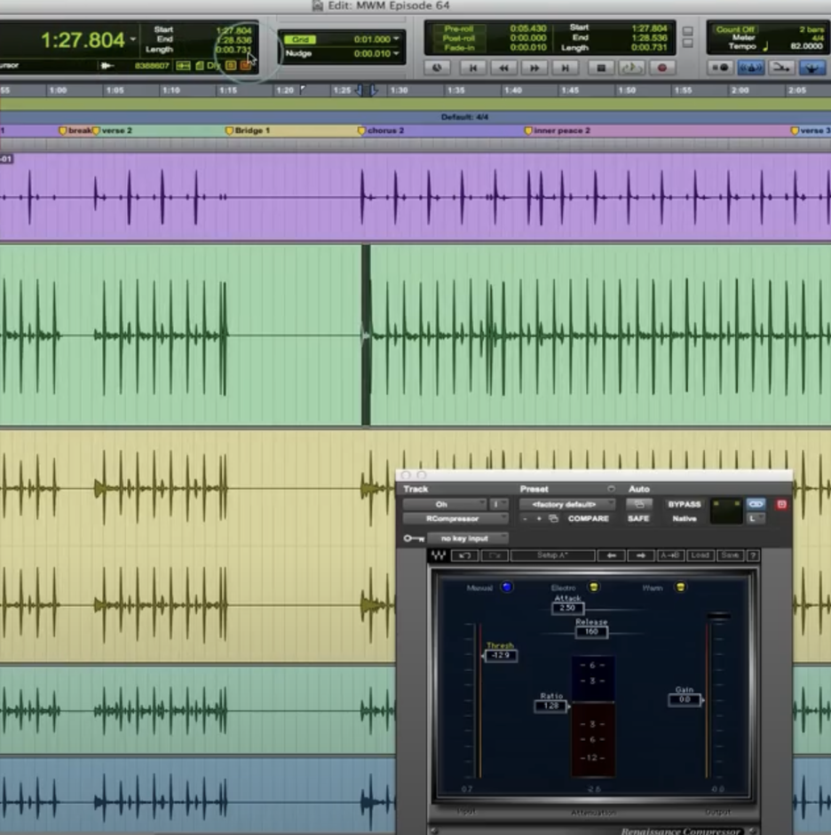The width and height of the screenshot is (831, 835).
Task: Click the copy A to B button
Action: (669, 555)
